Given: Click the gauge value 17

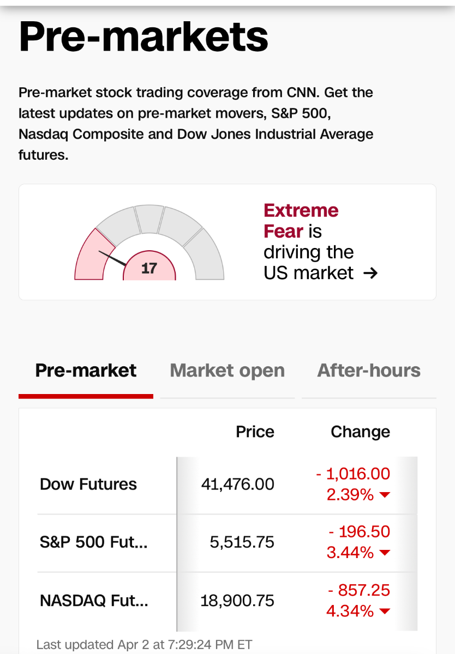Looking at the screenshot, I should tap(149, 268).
